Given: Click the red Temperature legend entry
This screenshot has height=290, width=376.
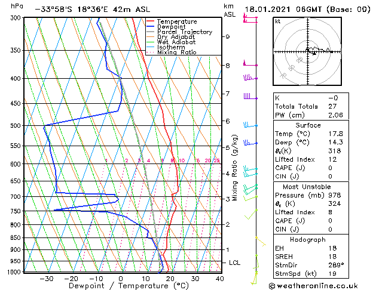Looking at the screenshot, I should (176, 21).
